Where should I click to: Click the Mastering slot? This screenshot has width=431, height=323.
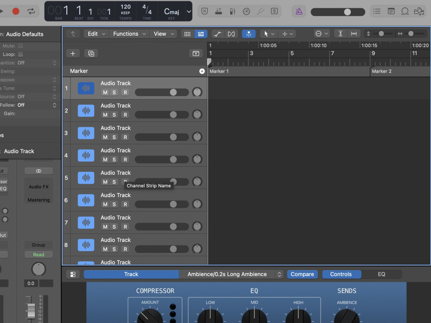[39, 200]
